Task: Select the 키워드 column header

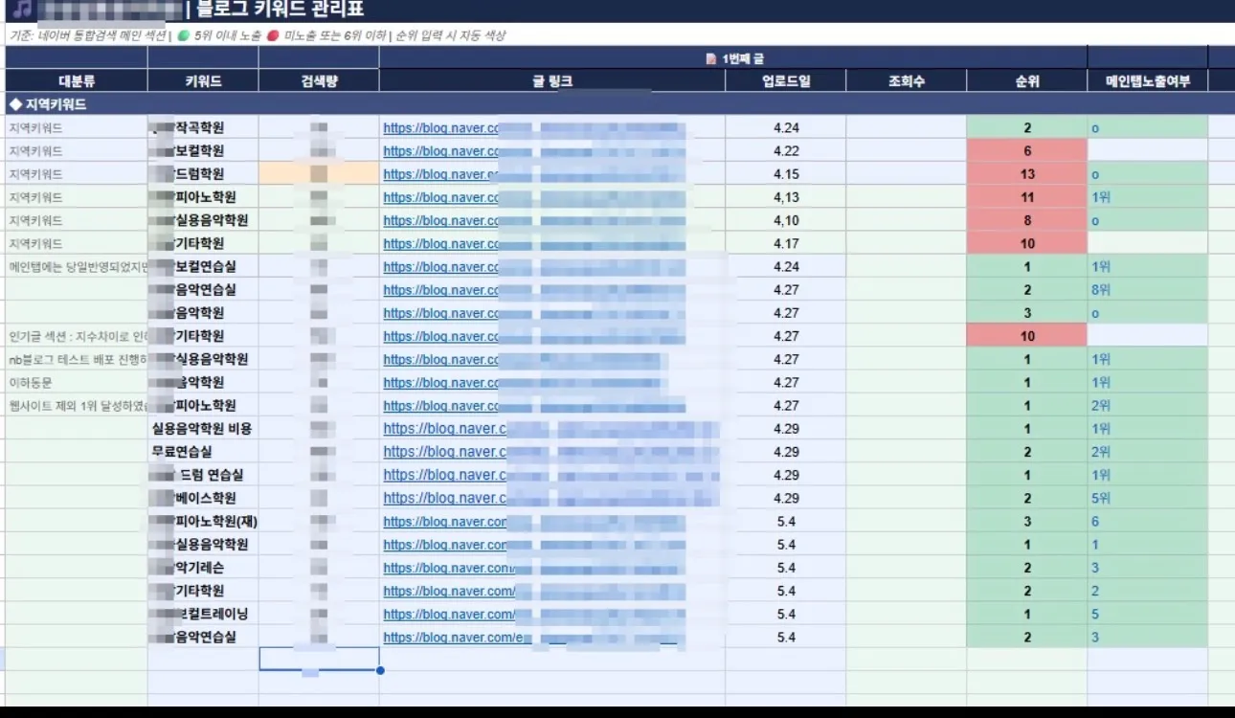Action: pyautogui.click(x=203, y=81)
